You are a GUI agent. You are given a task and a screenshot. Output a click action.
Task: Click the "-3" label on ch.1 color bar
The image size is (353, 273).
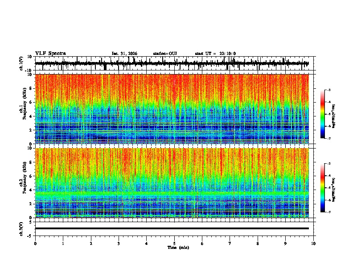pos(328,90)
